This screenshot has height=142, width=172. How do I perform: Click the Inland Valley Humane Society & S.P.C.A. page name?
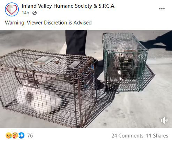[69, 6]
